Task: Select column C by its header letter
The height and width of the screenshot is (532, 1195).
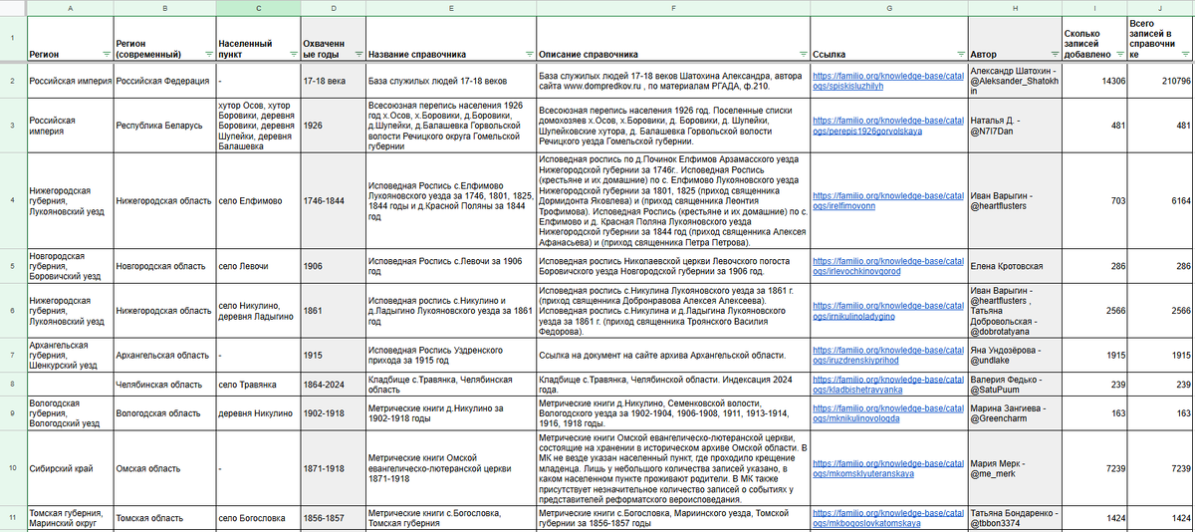Action: coord(258,7)
